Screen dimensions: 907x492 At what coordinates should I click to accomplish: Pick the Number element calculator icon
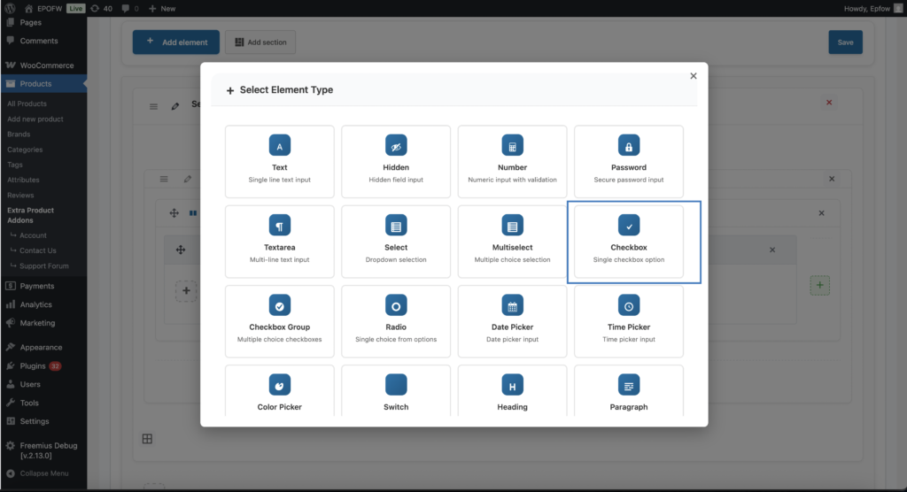click(512, 146)
